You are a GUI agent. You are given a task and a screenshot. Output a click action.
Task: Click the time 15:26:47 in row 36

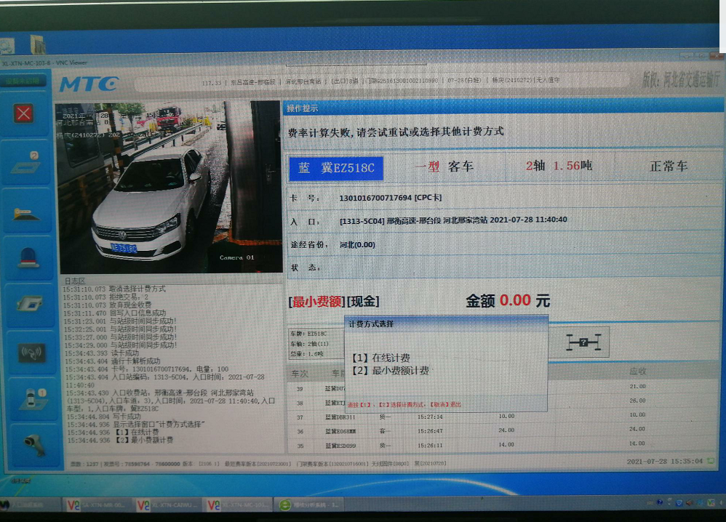click(x=430, y=431)
